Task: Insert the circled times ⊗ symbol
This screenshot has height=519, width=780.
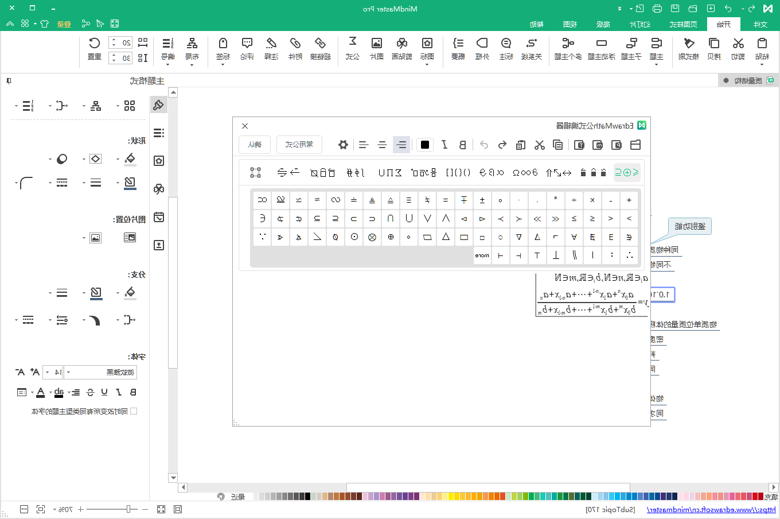Action: (x=372, y=237)
